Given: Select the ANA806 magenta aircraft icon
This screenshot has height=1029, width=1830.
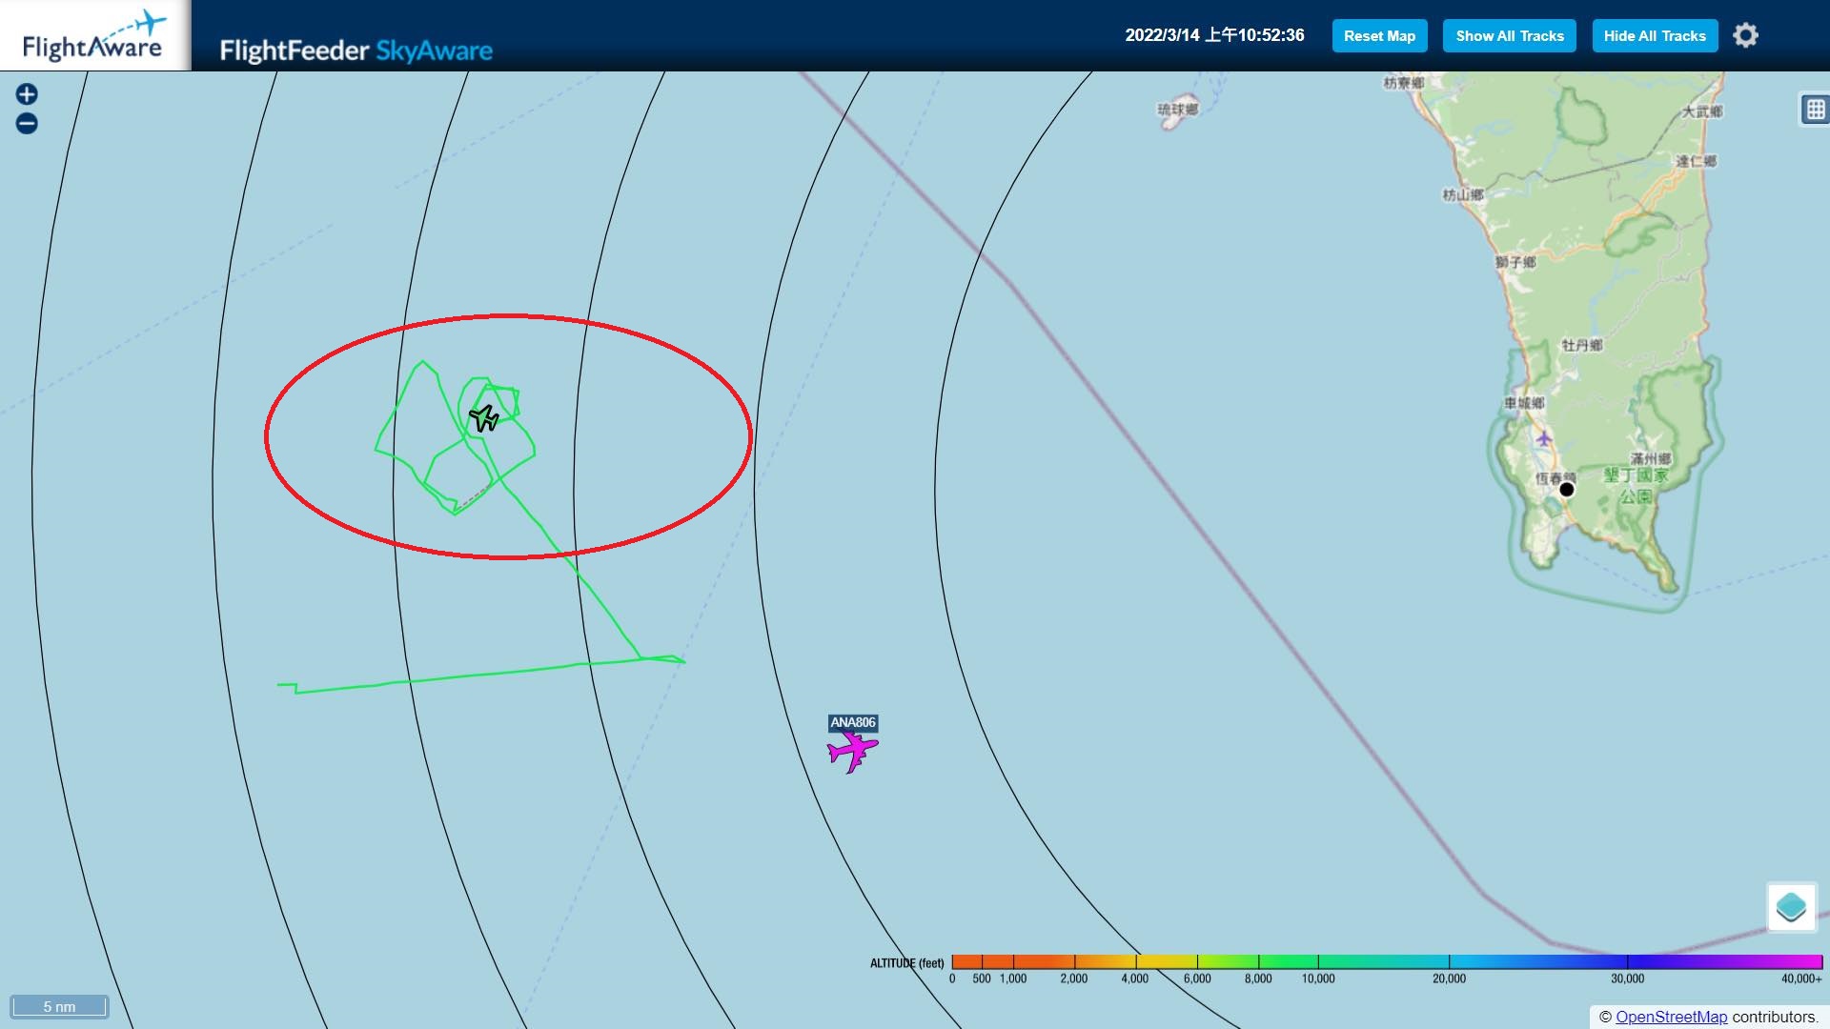Looking at the screenshot, I should pos(852,752).
